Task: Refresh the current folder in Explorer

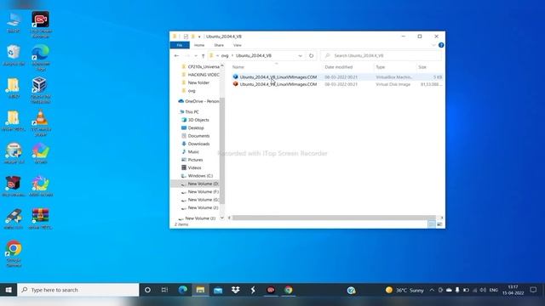Action: click(311, 55)
